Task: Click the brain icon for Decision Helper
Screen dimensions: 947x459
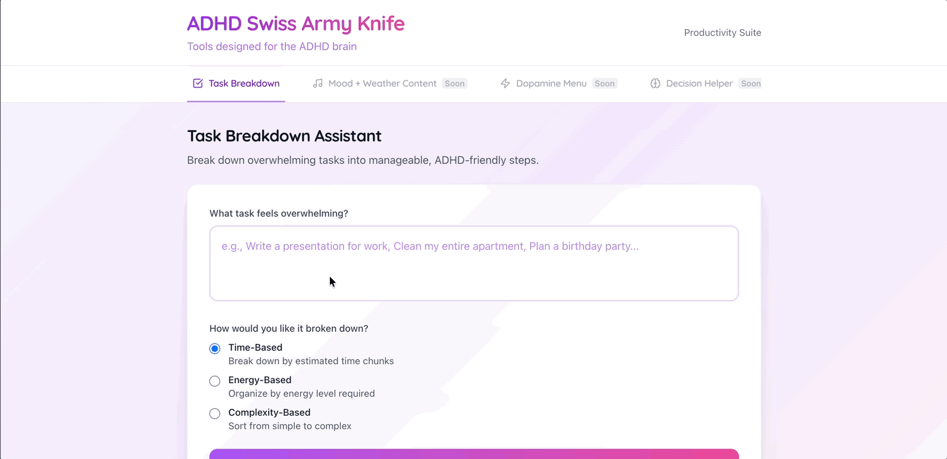Action: tap(655, 83)
